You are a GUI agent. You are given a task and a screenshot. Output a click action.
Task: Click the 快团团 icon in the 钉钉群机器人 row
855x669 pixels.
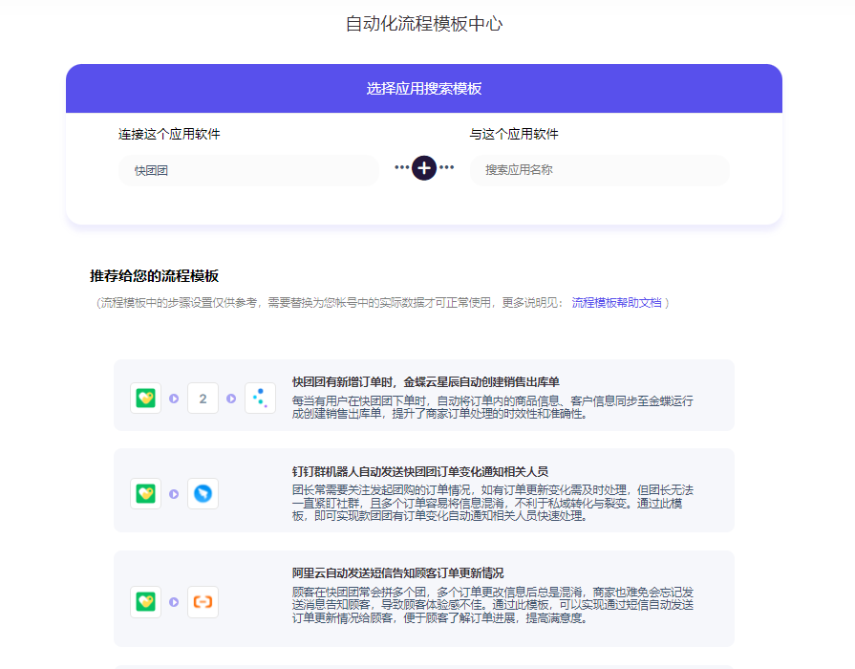point(145,493)
